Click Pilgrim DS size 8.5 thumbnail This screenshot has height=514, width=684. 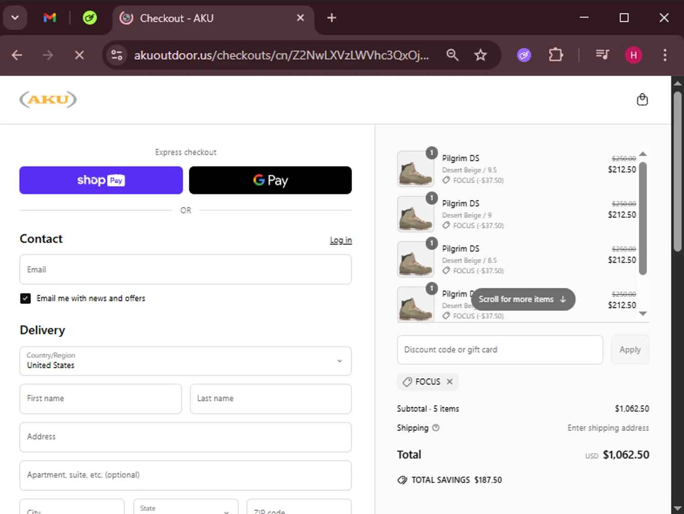(x=415, y=259)
